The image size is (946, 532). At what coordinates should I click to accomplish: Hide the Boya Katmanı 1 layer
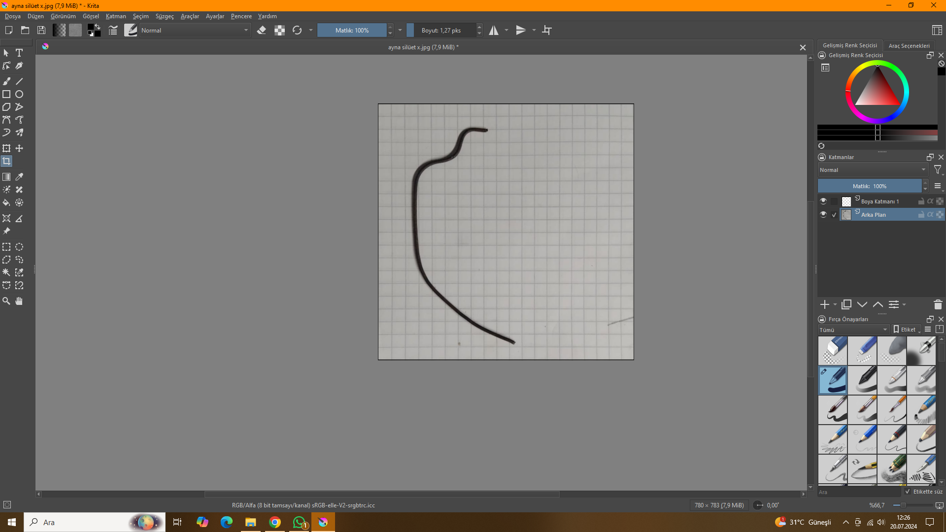[x=823, y=201]
